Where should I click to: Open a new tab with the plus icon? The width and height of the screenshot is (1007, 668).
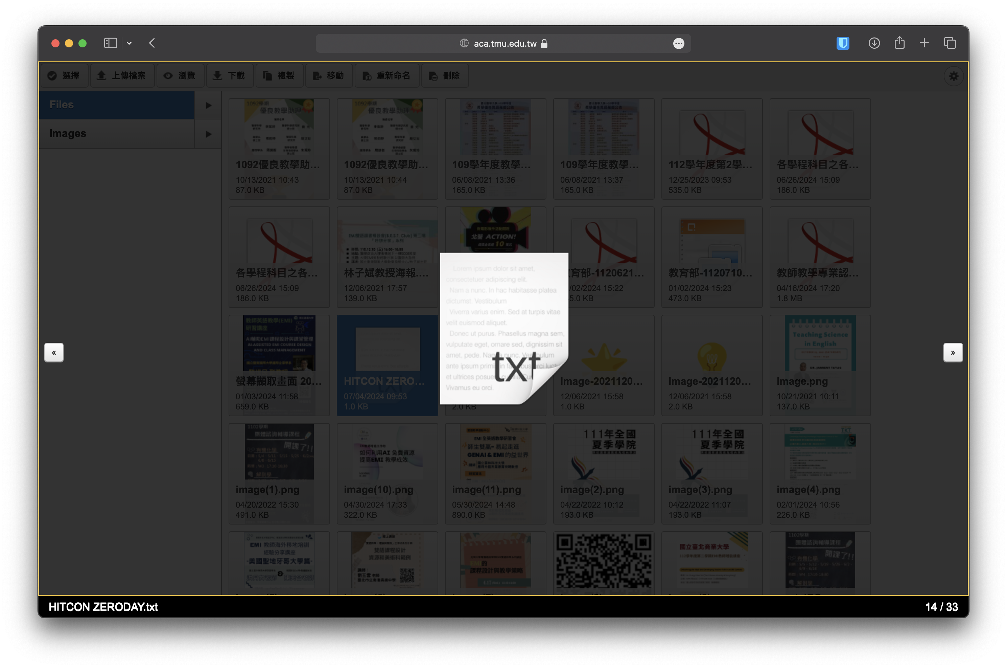click(x=924, y=43)
